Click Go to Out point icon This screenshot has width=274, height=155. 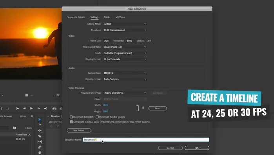(45, 108)
